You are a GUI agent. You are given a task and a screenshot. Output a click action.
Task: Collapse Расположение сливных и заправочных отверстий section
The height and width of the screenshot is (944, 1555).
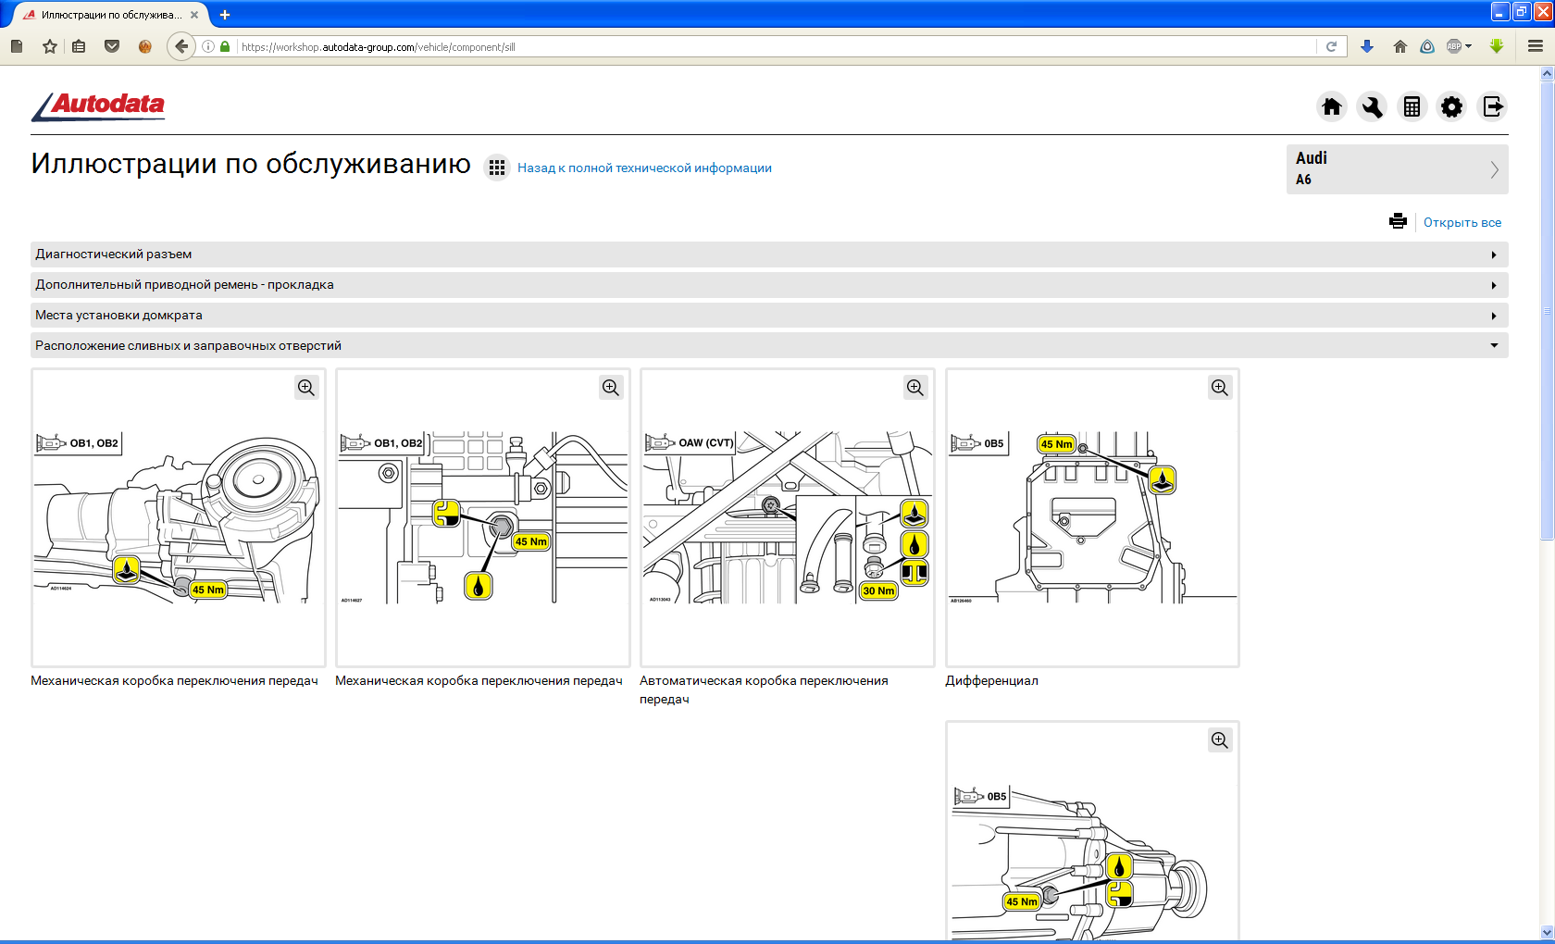769,346
